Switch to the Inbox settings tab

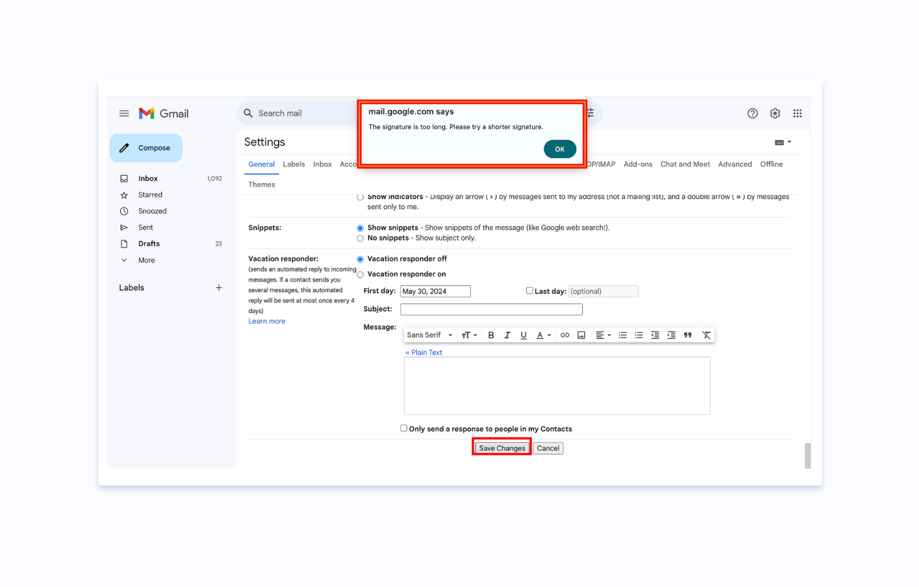(x=322, y=164)
